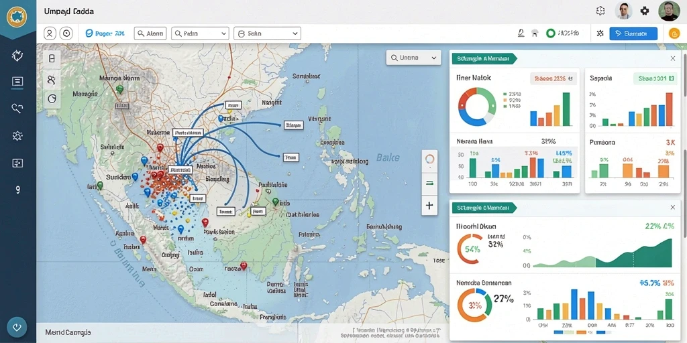Screen dimensions: 687x343
Task: Toggle the green circle status indicator
Action: (x=550, y=33)
